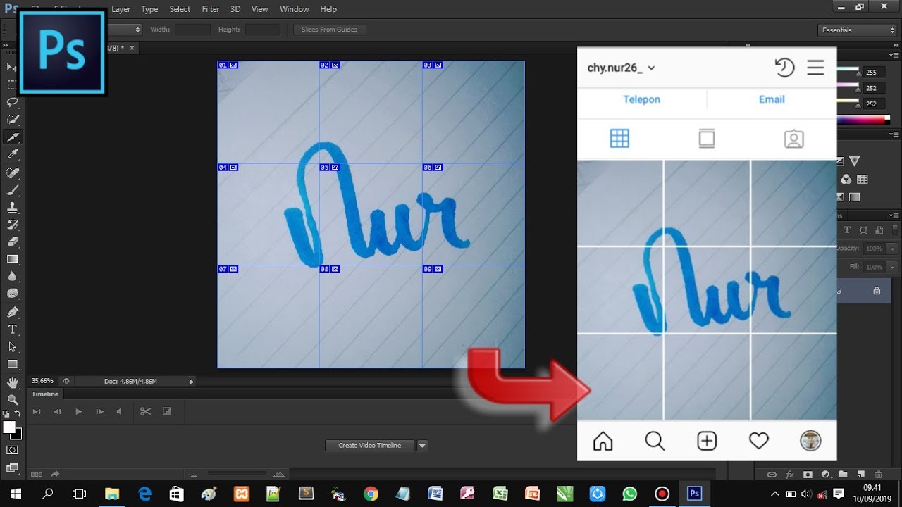Adjust the timeline zoom slider
Screen dimensions: 902x507
(236, 474)
